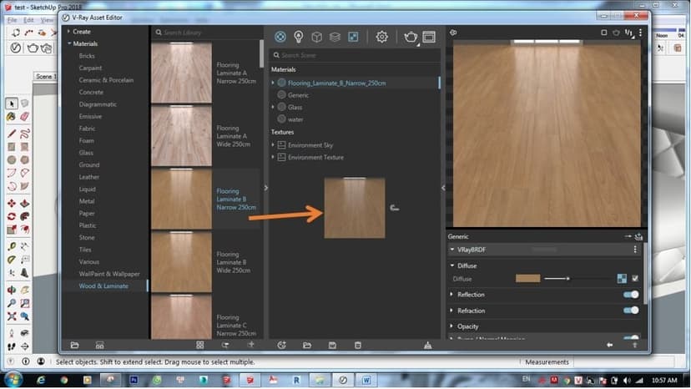Expand the Glass material entry
Screen dimensions: 691x389
(273, 107)
